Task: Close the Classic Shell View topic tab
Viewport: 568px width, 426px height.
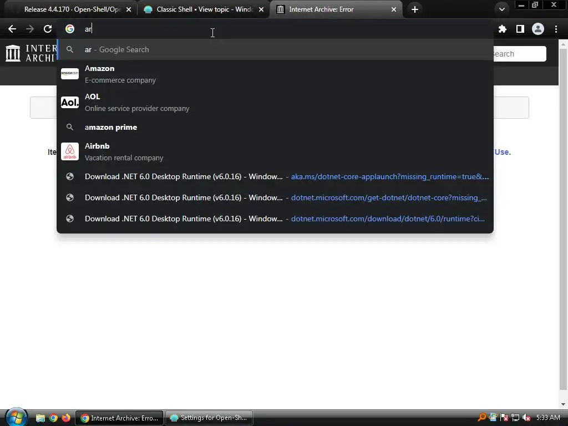Action: (261, 9)
